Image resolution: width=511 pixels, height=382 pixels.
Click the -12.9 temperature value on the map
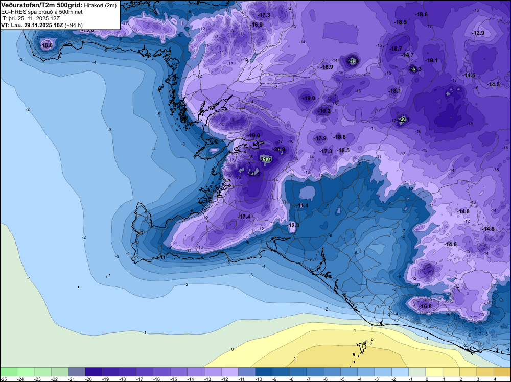tap(478, 33)
